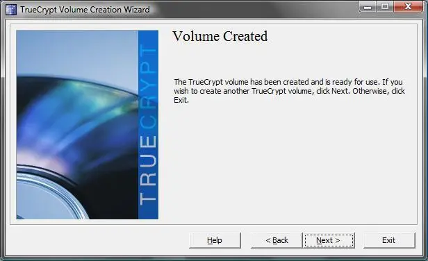Click the empty area below description text
This screenshot has width=428, height=261.
[289, 164]
